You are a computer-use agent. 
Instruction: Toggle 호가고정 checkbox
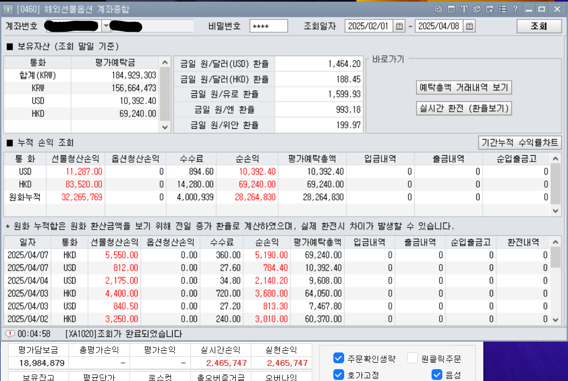(x=338, y=375)
